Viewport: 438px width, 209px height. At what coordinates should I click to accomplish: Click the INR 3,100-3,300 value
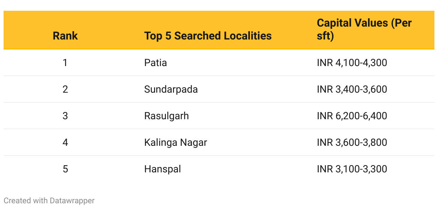click(352, 169)
